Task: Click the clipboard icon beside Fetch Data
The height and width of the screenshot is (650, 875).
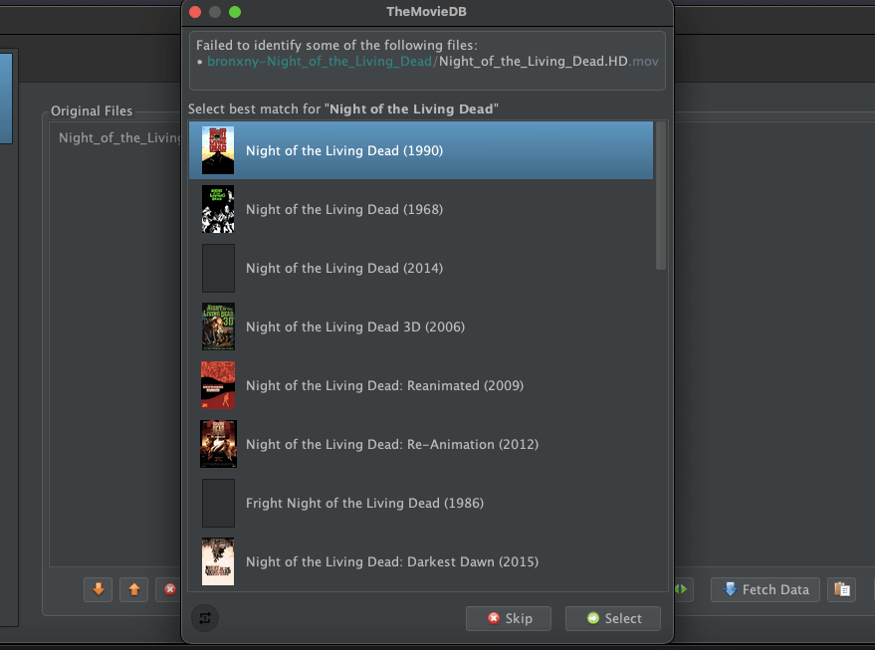Action: [841, 589]
